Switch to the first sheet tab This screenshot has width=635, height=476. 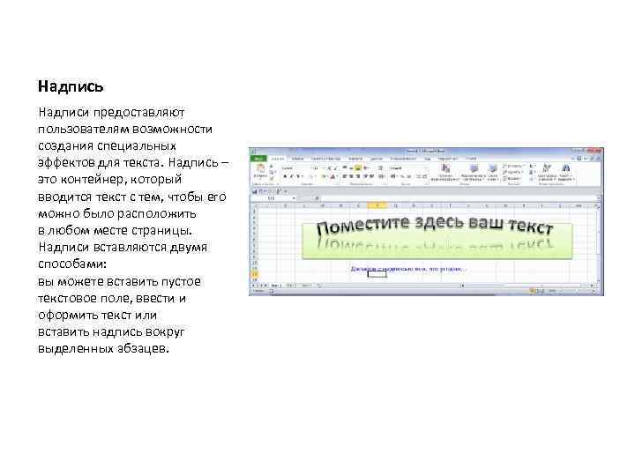(x=276, y=286)
